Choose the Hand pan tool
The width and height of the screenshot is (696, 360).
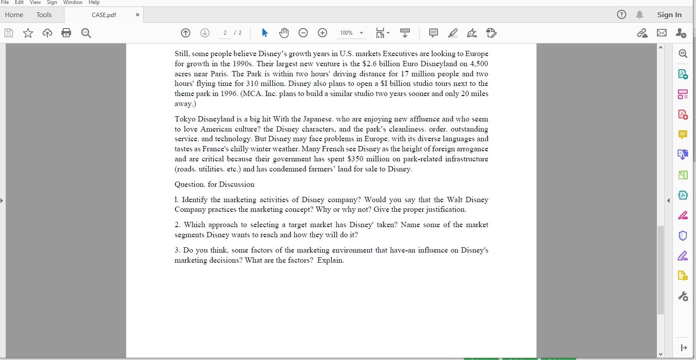tap(284, 33)
